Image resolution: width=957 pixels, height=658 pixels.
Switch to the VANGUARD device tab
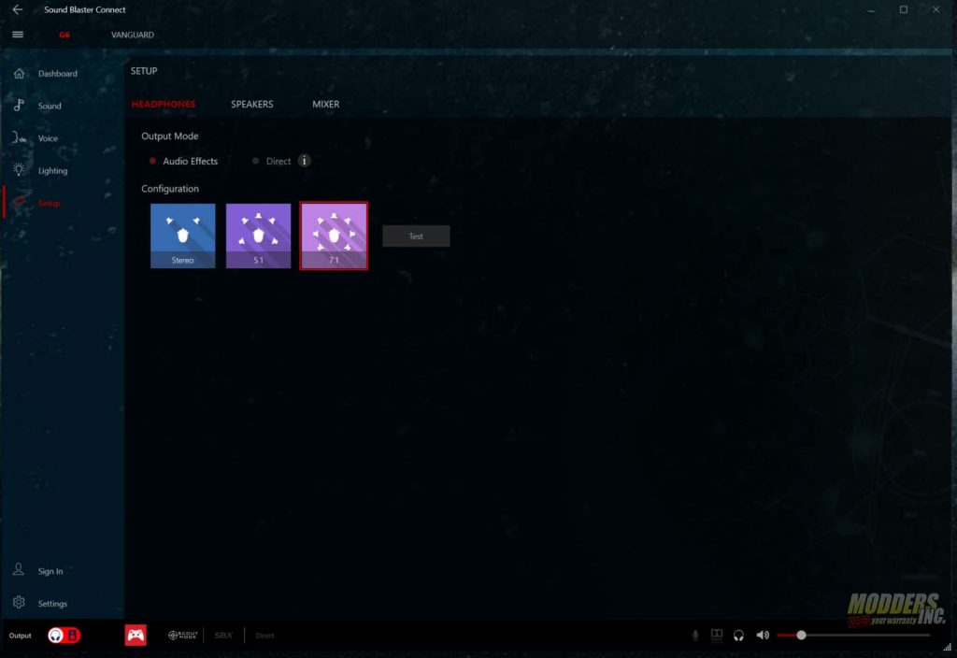(133, 35)
